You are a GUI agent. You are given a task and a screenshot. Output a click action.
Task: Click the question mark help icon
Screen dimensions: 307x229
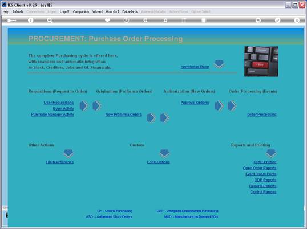click(x=30, y=20)
